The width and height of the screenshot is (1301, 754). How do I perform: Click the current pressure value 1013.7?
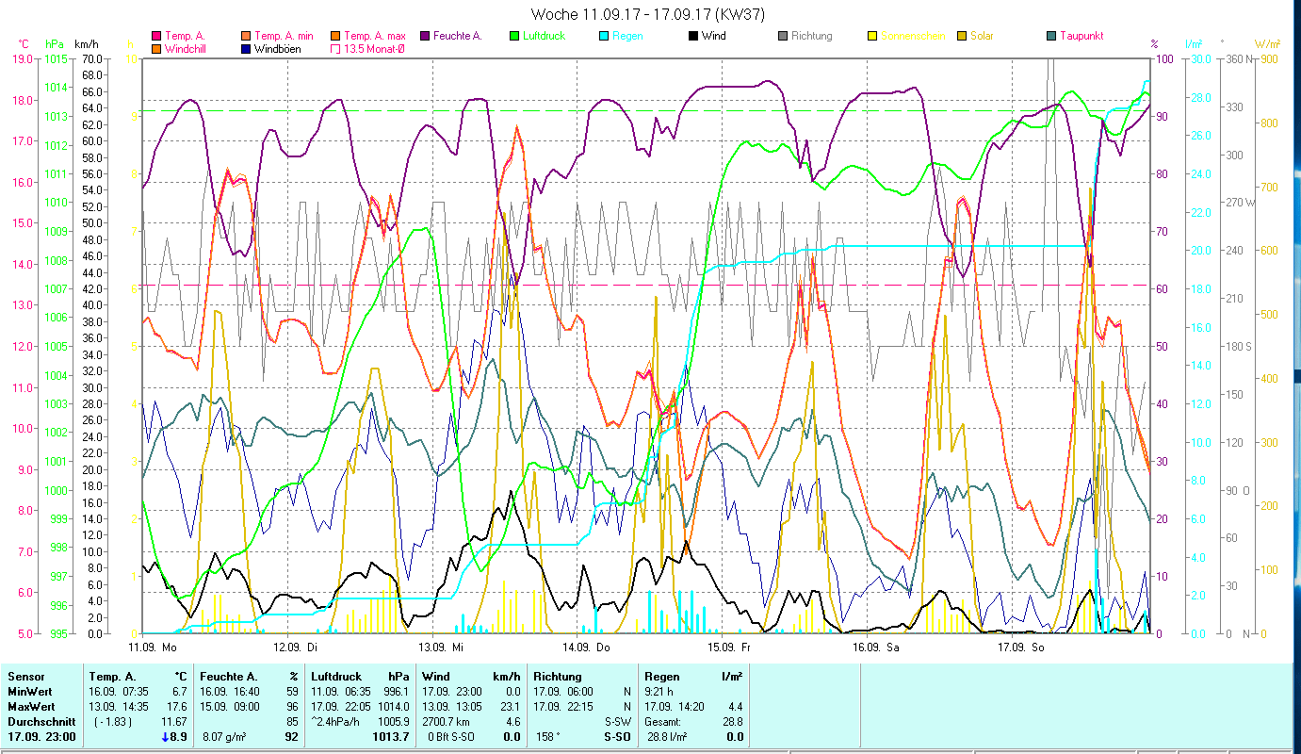pos(393,737)
